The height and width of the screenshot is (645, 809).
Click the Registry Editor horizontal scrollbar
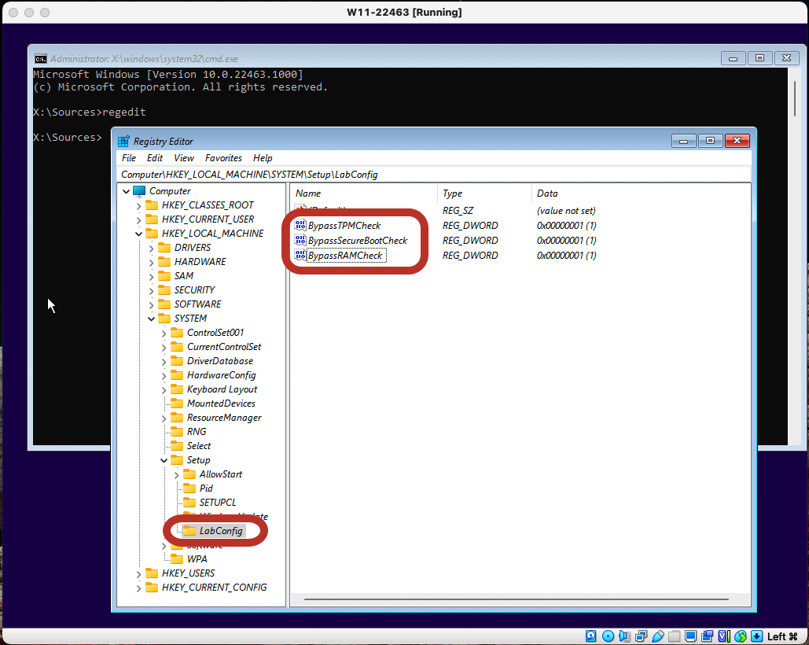516,599
